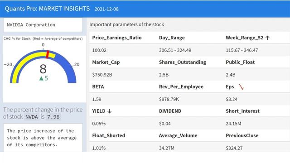The height and width of the screenshot is (163, 290).
Task: Click the 'price increase of the stock' note box
Action: tap(43, 138)
